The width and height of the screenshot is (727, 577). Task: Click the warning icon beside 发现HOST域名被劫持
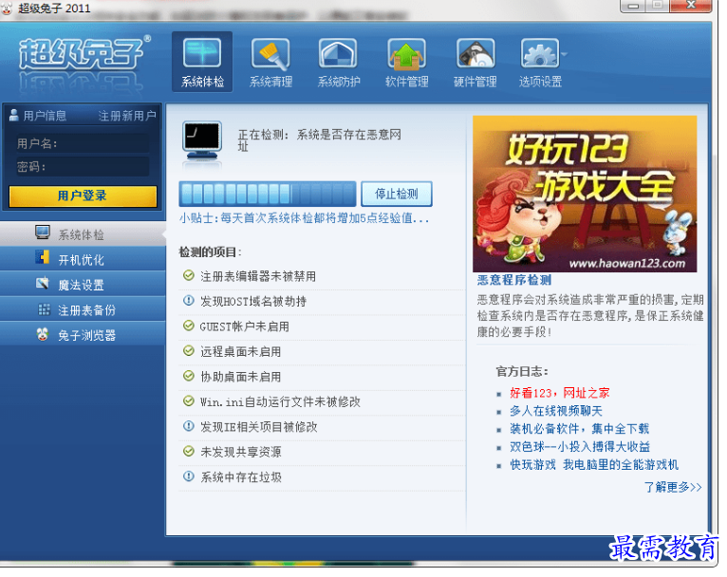click(189, 301)
